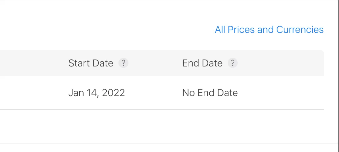339x152 pixels.
Task: Open help info for the Start Date column
Action: coord(123,63)
